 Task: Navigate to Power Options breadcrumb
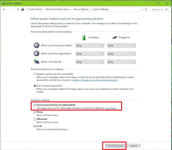coord(81,9)
